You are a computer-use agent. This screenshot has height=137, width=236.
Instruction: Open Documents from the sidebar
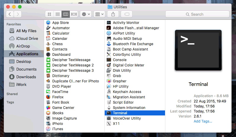click(24, 69)
